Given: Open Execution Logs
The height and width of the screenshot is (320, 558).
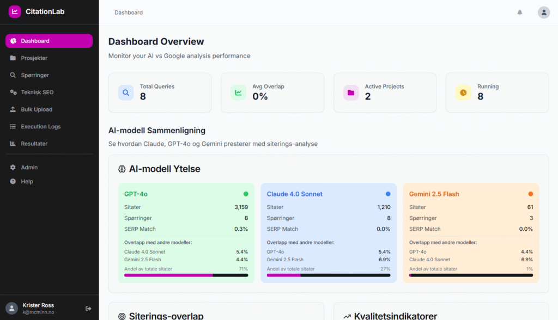Looking at the screenshot, I should click(40, 127).
